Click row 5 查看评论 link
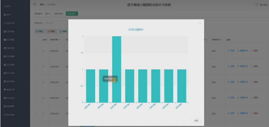This screenshot has width=269, height=127. [x=243, y=113]
